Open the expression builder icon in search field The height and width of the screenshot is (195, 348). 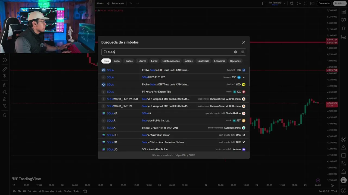[x=243, y=52]
